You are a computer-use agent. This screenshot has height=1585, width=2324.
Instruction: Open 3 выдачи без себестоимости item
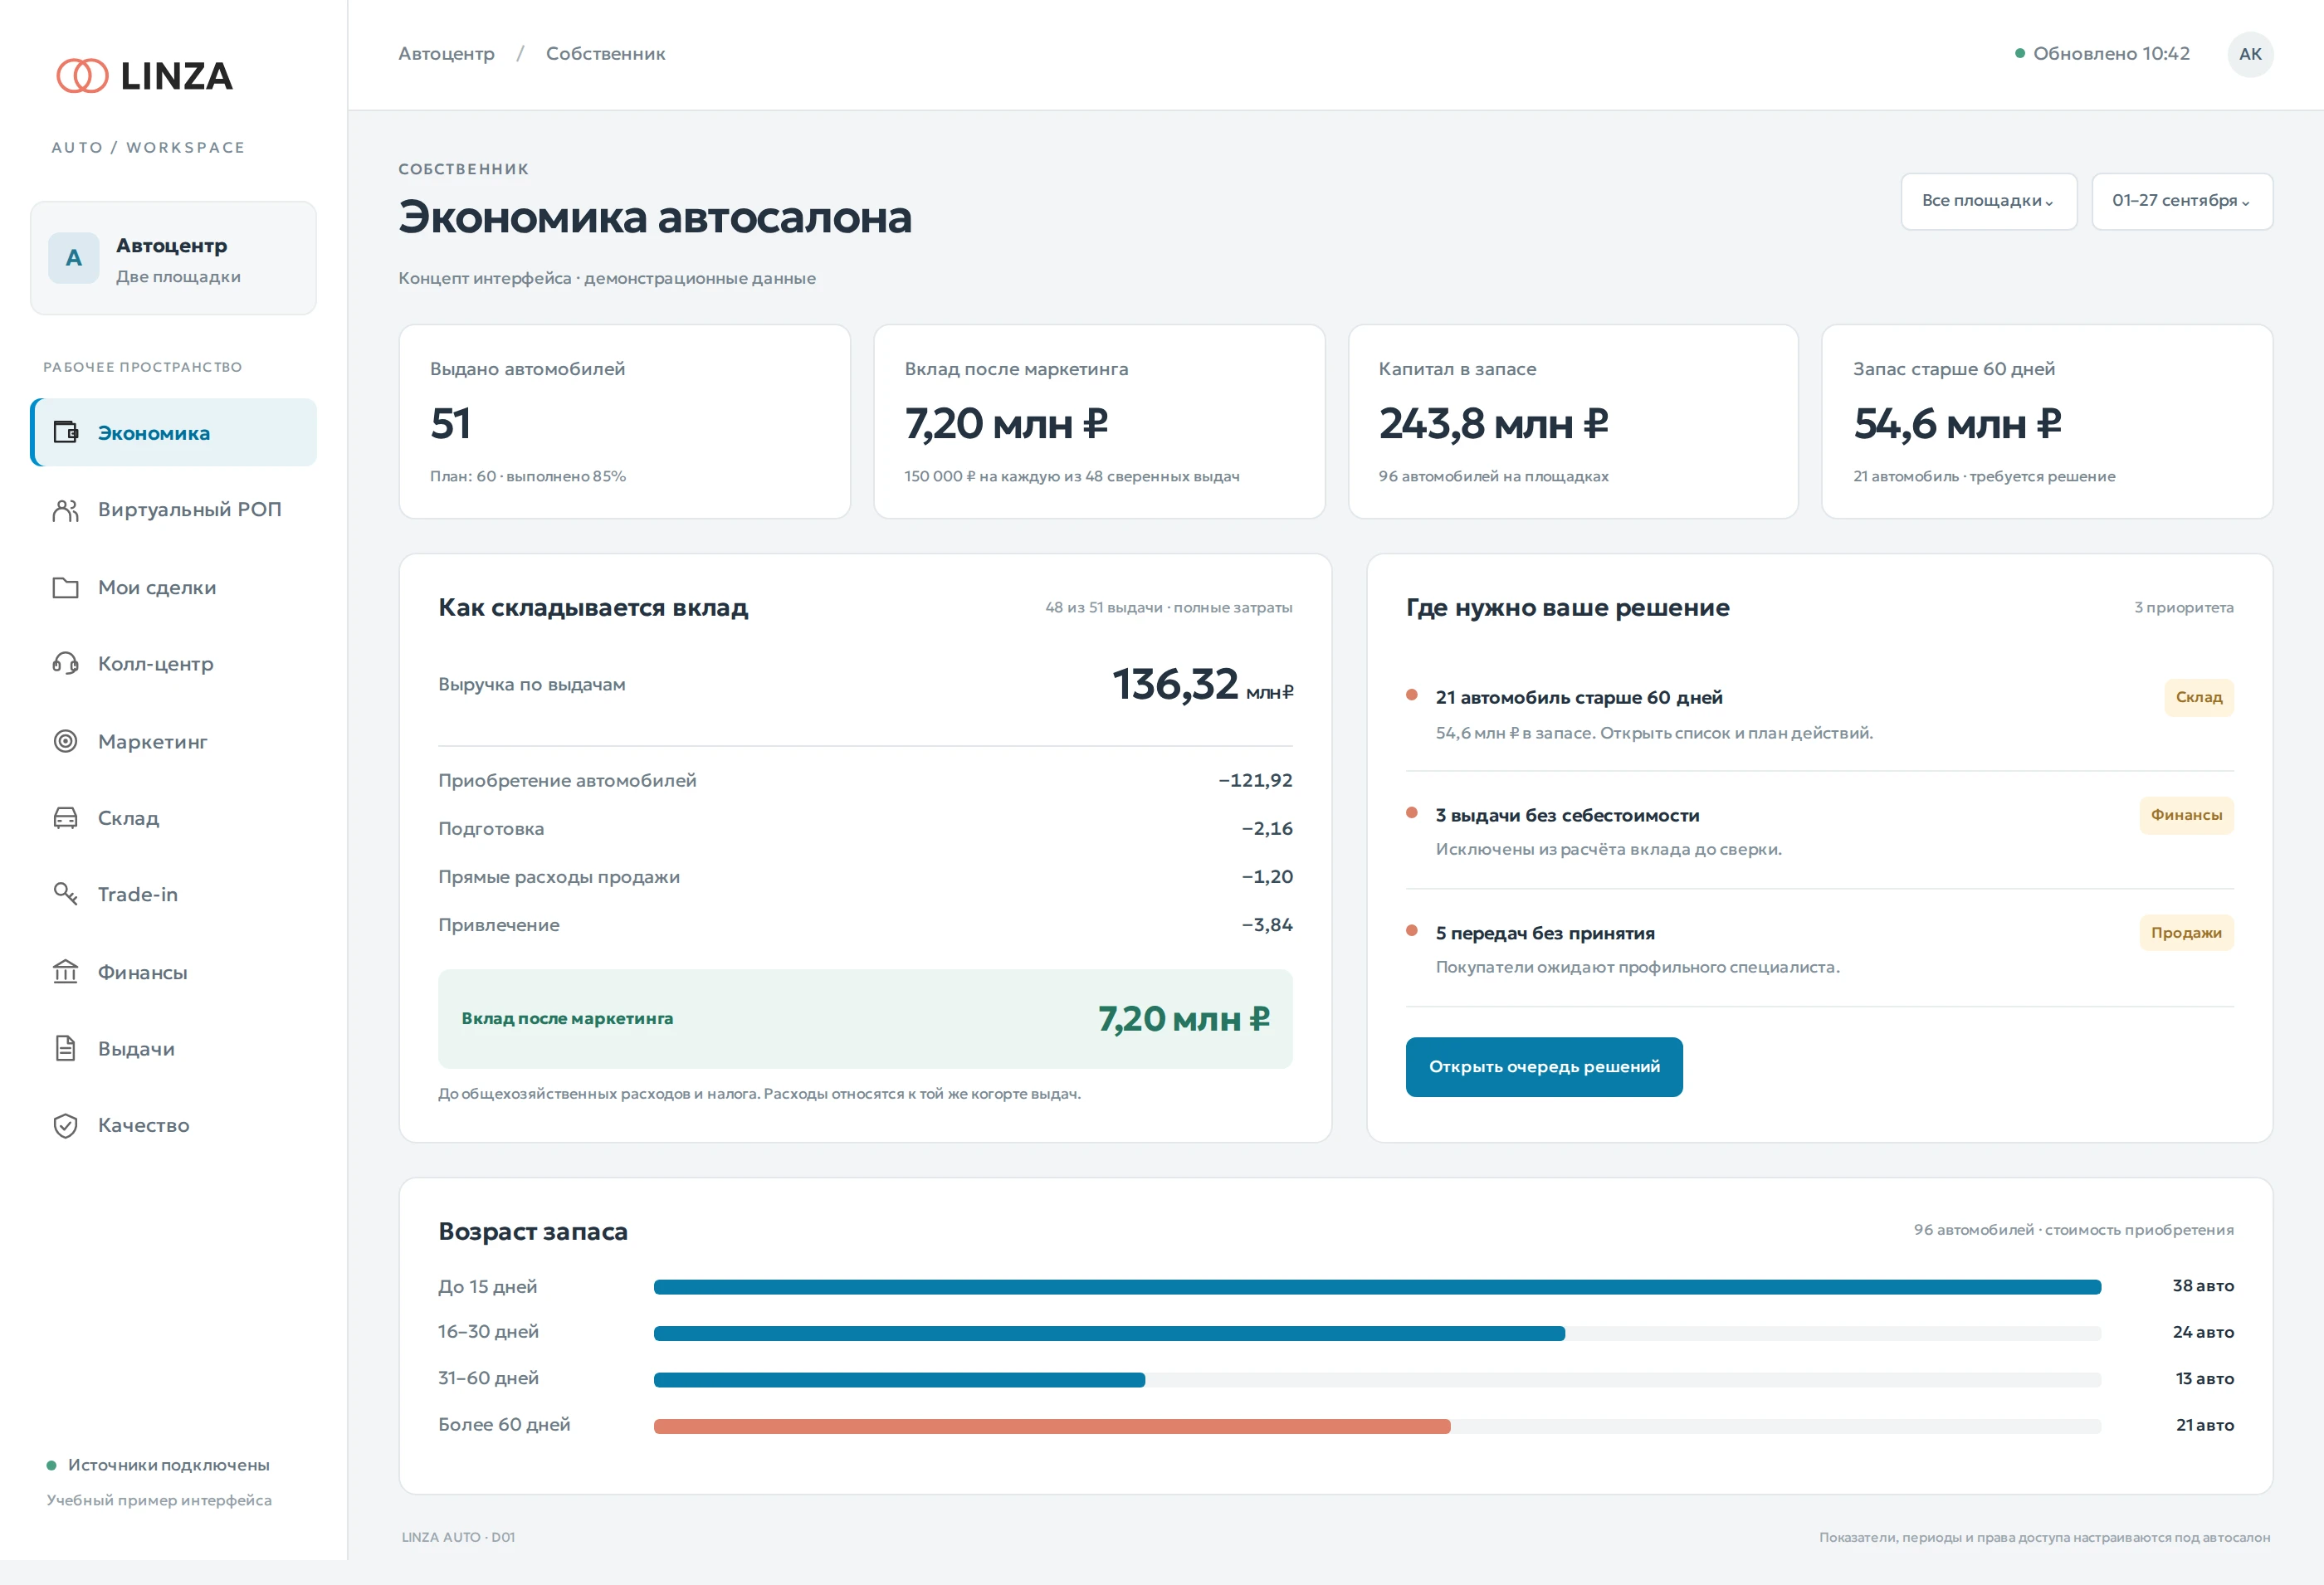click(1819, 830)
